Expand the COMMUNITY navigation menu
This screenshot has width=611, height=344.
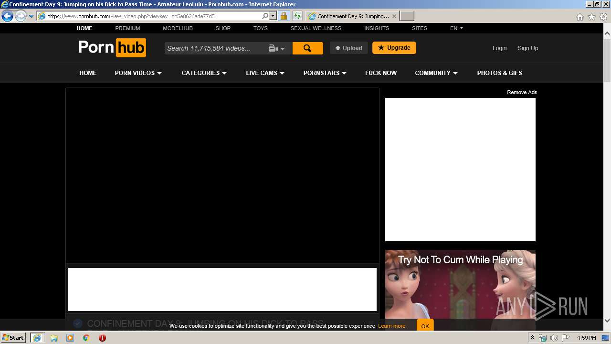tap(436, 73)
